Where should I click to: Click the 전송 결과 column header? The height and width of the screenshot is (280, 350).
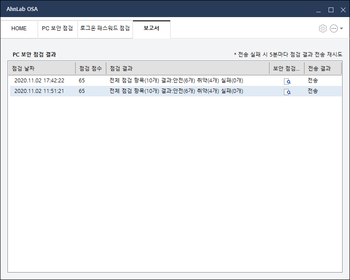coord(323,68)
